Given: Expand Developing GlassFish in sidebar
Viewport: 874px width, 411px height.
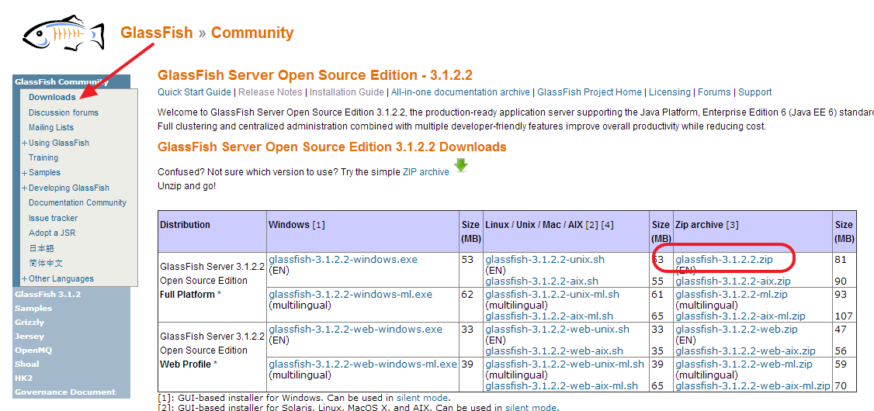Looking at the screenshot, I should (x=25, y=188).
